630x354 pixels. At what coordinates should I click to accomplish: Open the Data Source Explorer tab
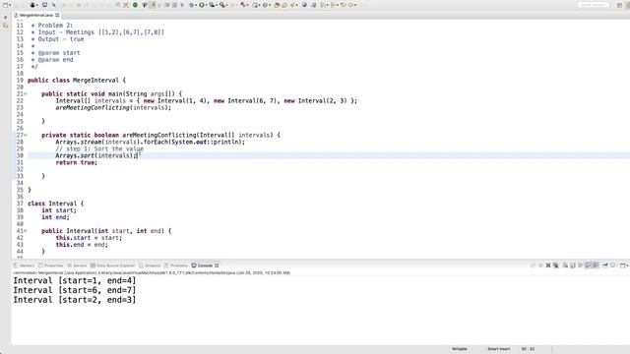click(112, 265)
